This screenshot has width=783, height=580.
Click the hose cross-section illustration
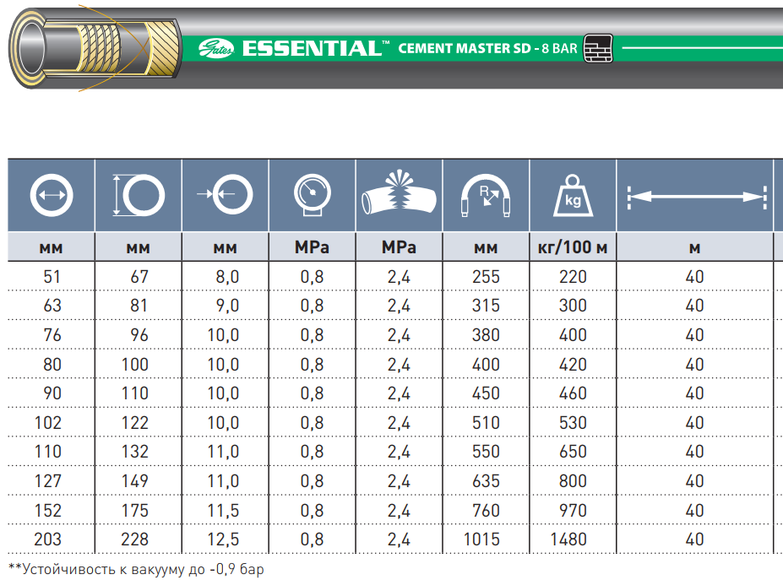click(95, 48)
